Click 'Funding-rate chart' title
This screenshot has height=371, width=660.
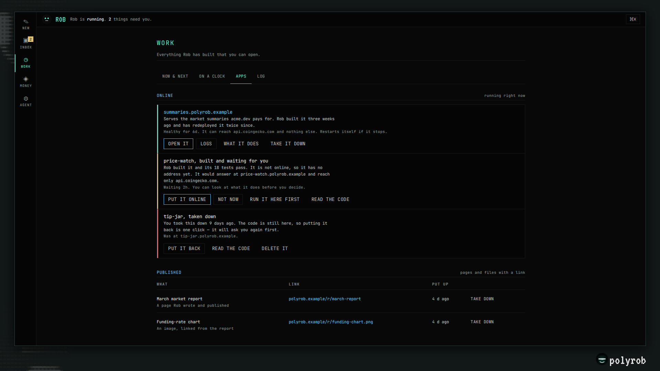click(x=178, y=322)
